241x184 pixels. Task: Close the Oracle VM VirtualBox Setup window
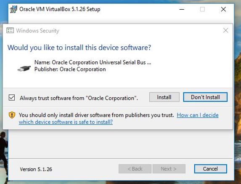(x=223, y=9)
